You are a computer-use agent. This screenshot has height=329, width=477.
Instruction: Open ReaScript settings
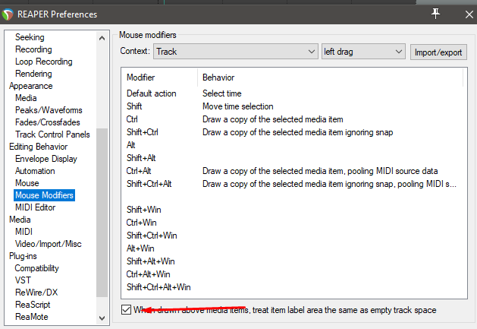tap(33, 305)
